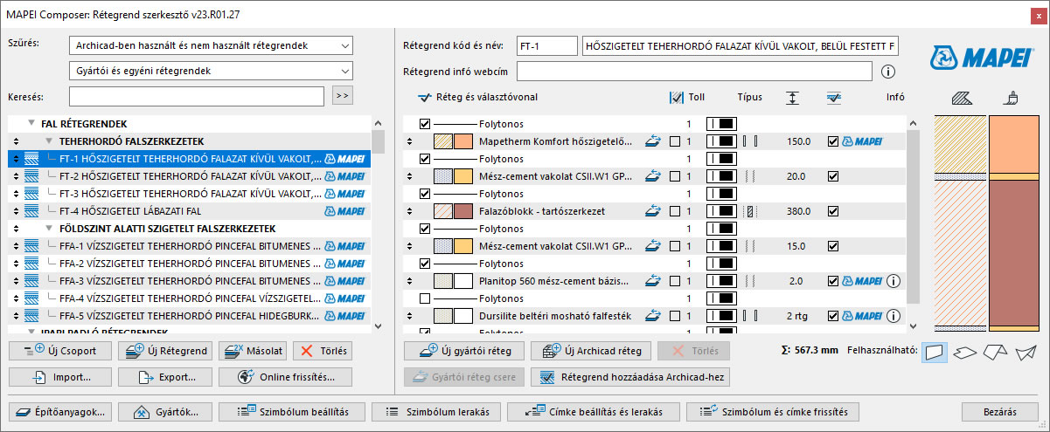
Task: Click the info icon on Planitop 560 row
Action: click(894, 281)
